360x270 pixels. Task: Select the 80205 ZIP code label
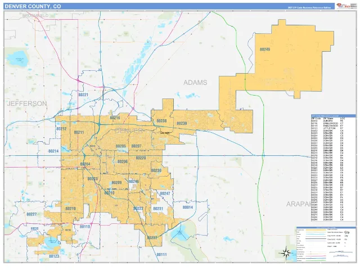[121, 146]
